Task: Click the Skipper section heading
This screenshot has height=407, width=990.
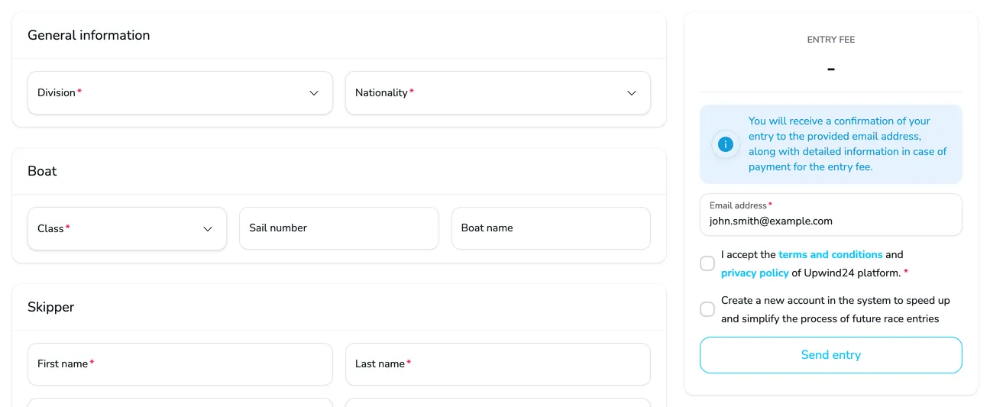Action: (x=50, y=307)
